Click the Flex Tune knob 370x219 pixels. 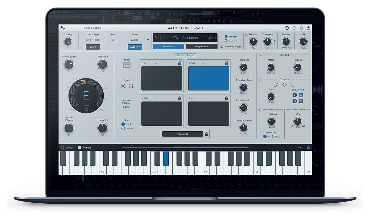[x=102, y=64]
